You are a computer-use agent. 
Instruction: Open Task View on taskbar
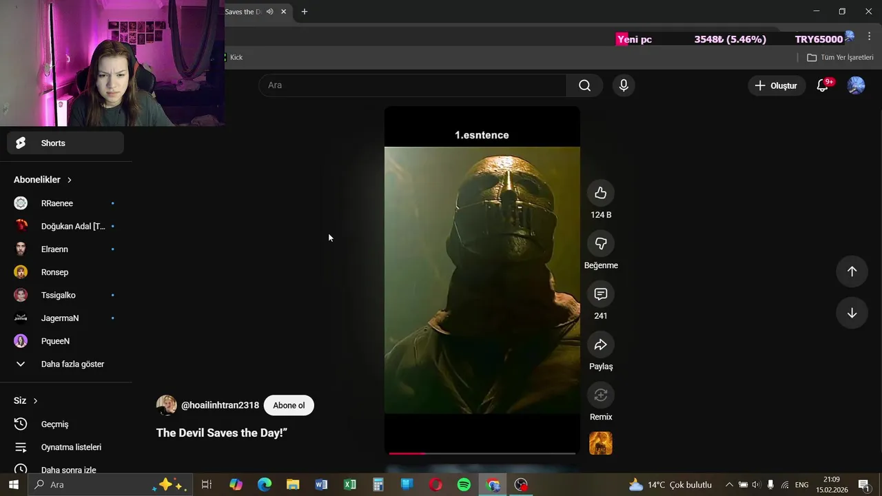coord(206,485)
